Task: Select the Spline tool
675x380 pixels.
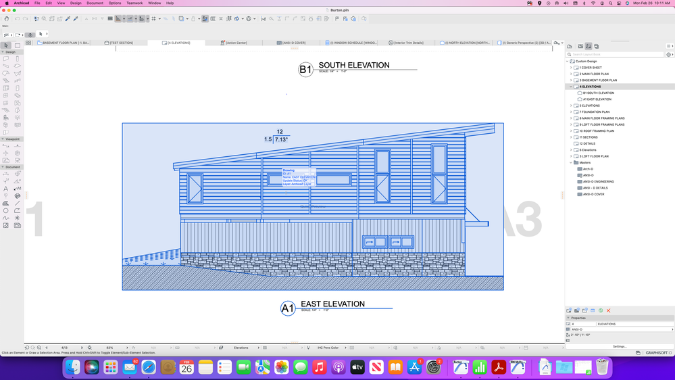Action: (x=6, y=218)
